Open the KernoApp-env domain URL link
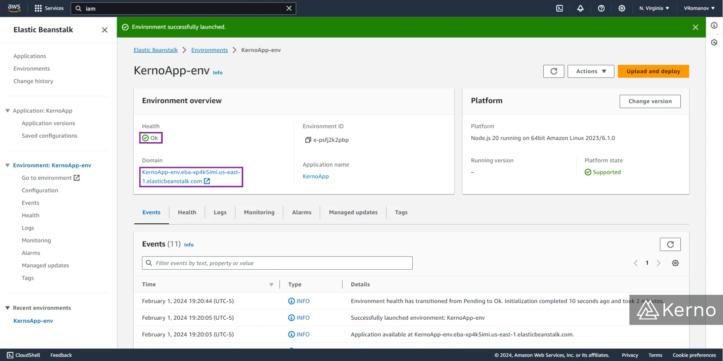The height and width of the screenshot is (361, 723). (x=191, y=177)
